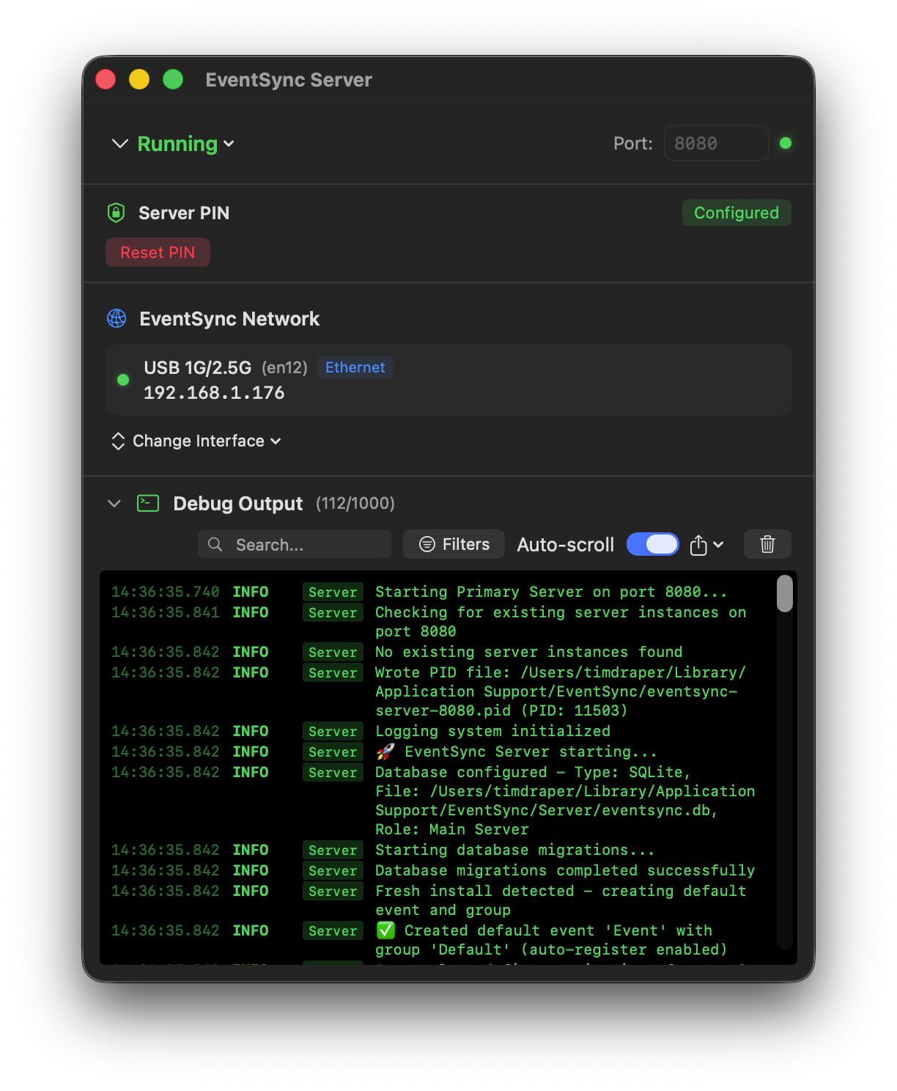
Task: Close window with the red button
Action: tap(106, 79)
